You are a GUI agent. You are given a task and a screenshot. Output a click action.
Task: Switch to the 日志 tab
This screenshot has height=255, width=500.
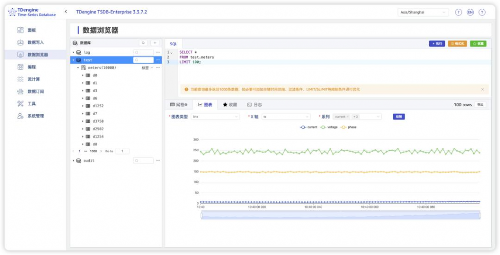coord(254,105)
